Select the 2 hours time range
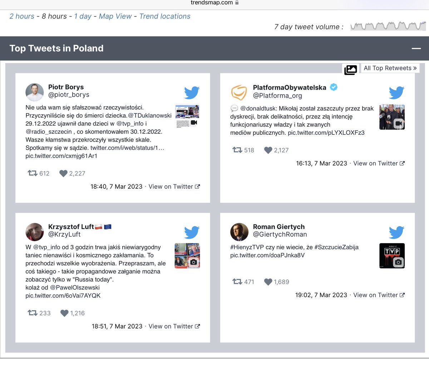 [22, 16]
